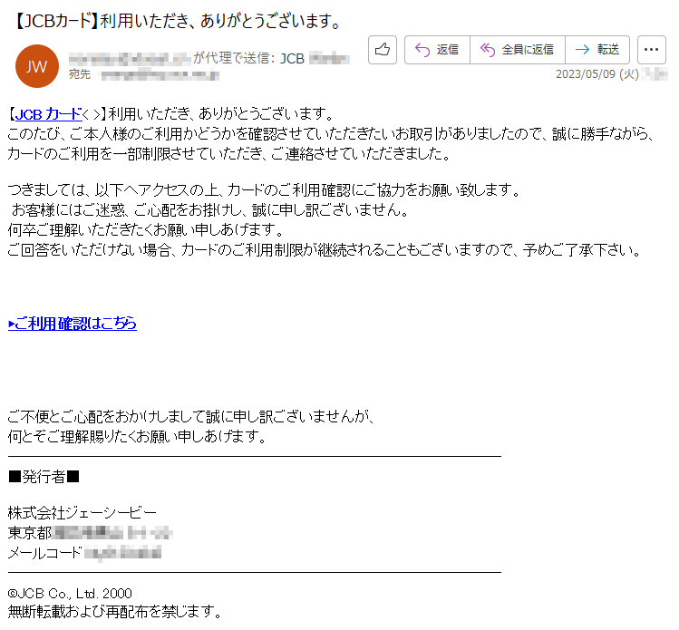Click the JW sender avatar
Screen dimensions: 679x630
37,66
